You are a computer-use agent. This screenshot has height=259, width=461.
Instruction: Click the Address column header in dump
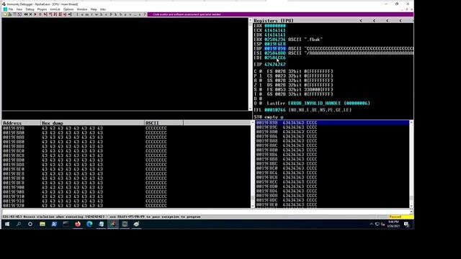click(x=21, y=123)
